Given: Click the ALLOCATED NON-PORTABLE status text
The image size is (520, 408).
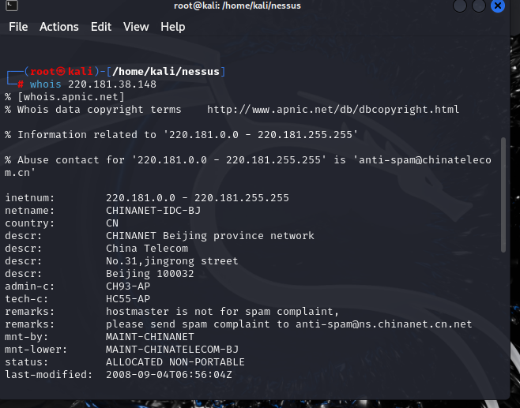Looking at the screenshot, I should 175,362.
